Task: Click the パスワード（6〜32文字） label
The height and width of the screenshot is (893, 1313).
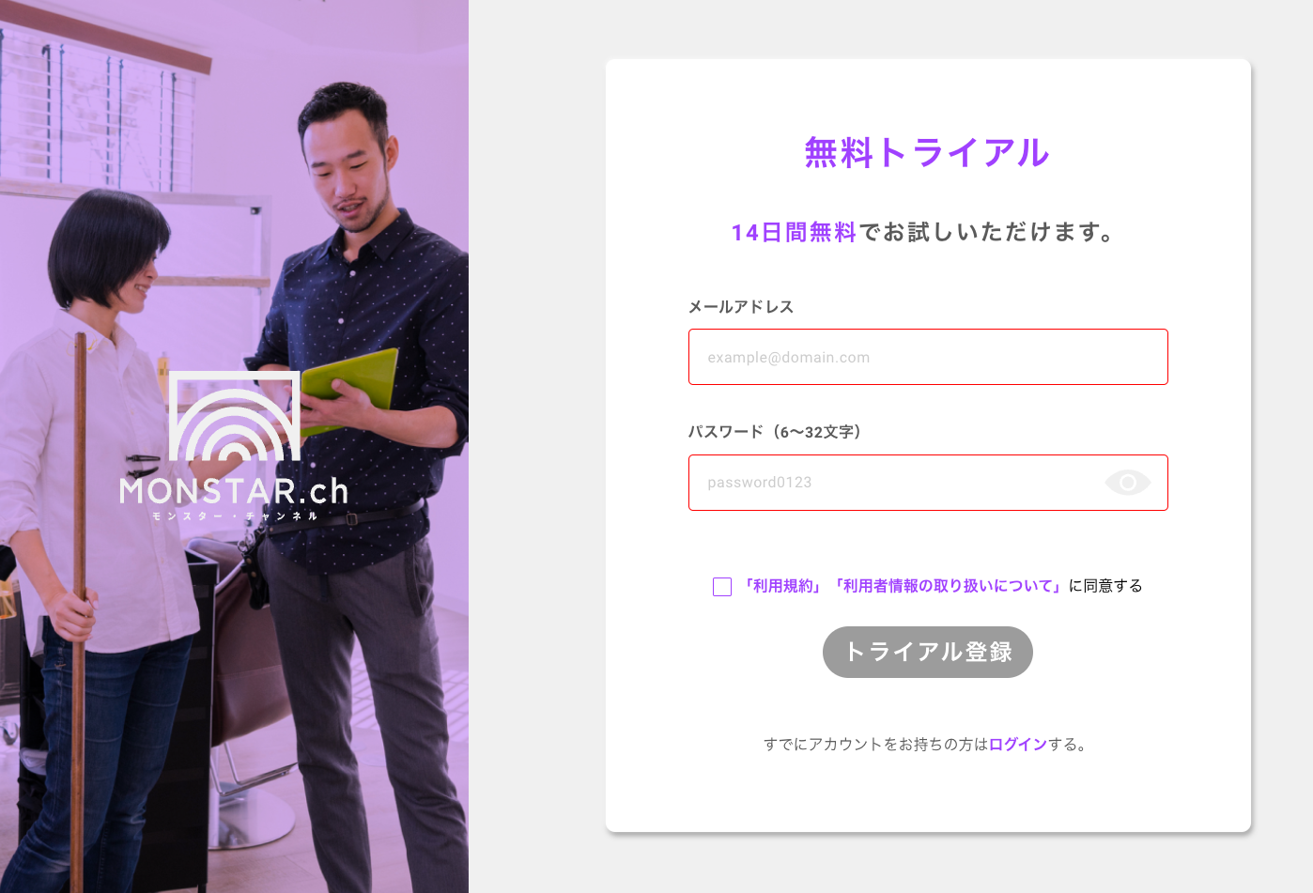Action: point(778,432)
